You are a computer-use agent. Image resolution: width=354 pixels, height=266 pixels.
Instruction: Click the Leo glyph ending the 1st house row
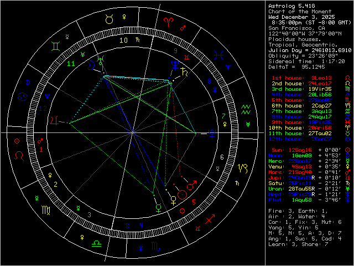coord(348,78)
